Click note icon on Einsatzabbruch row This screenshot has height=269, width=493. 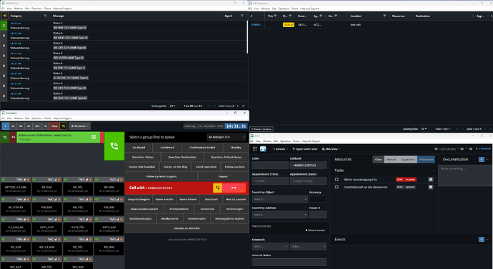tap(431, 187)
